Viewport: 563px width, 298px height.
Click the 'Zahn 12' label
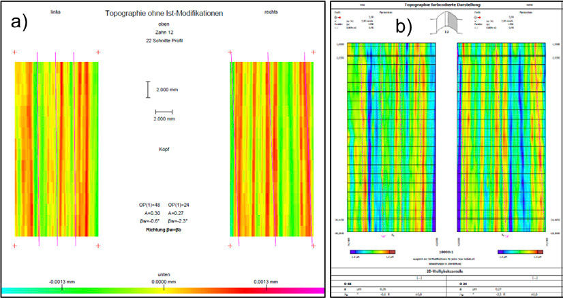tap(164, 33)
